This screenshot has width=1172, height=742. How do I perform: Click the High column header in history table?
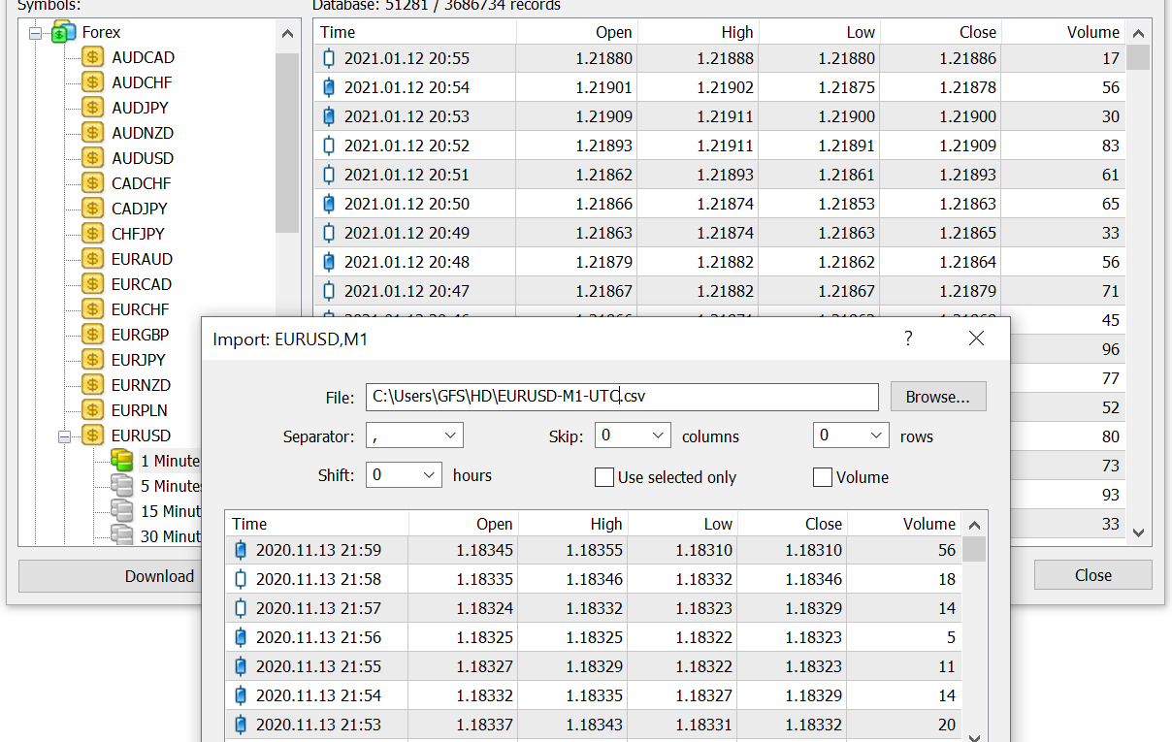pyautogui.click(x=699, y=32)
